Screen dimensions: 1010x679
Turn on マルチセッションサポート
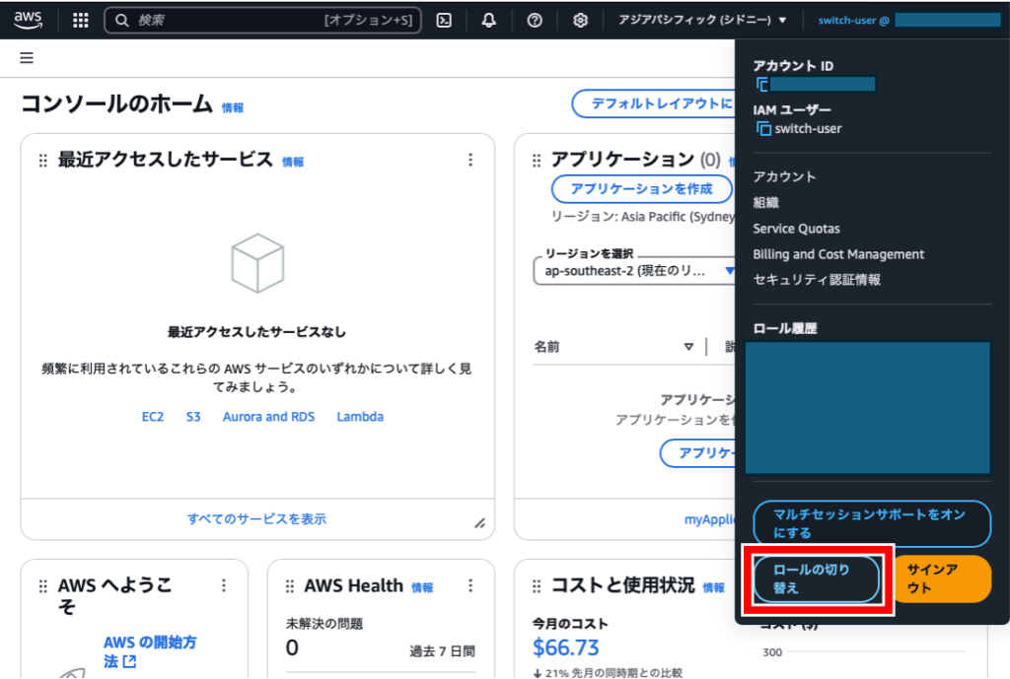pyautogui.click(x=871, y=523)
